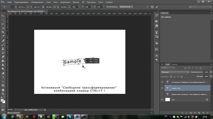Viewport: 213px width, 119px height.
Task: Open the Редактирование menu
Action: (21, 2)
